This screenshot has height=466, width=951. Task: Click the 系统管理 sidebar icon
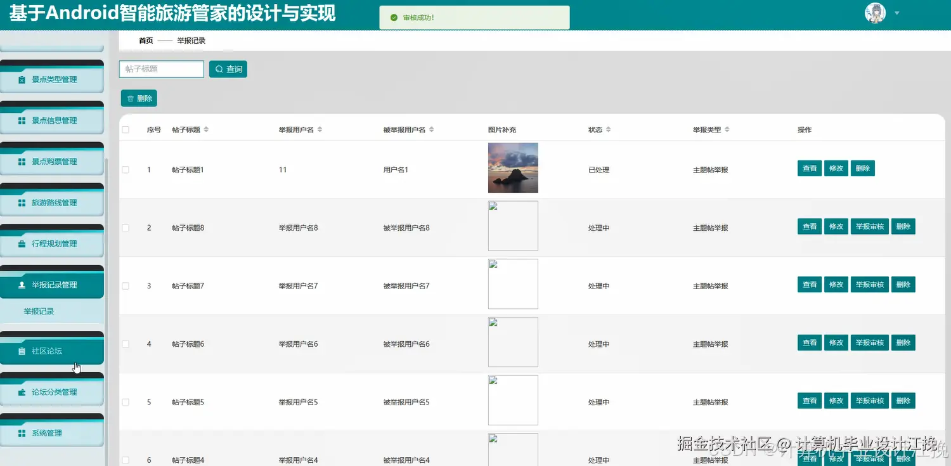(23, 432)
